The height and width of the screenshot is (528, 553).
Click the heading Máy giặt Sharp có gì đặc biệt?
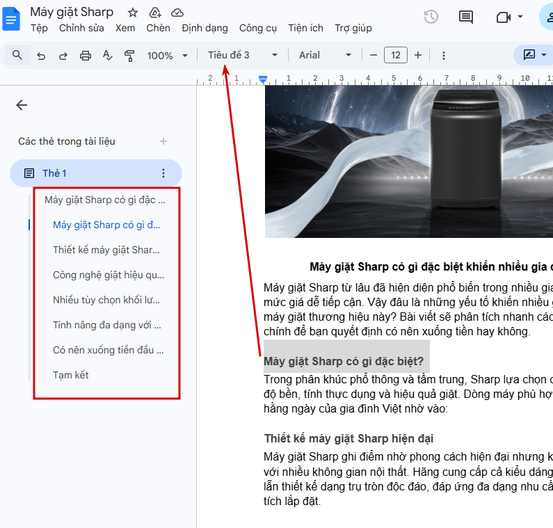coord(344,362)
